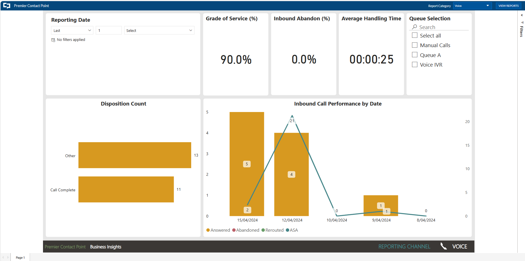This screenshot has width=525, height=261.
Task: Click the VIEW REPORTS button
Action: [508, 6]
